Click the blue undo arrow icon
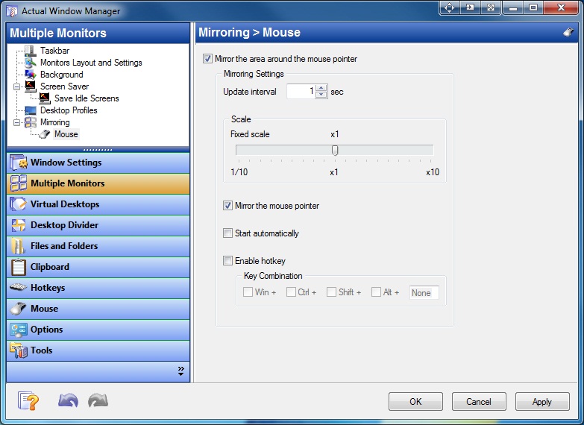The width and height of the screenshot is (584, 425). coord(68,400)
